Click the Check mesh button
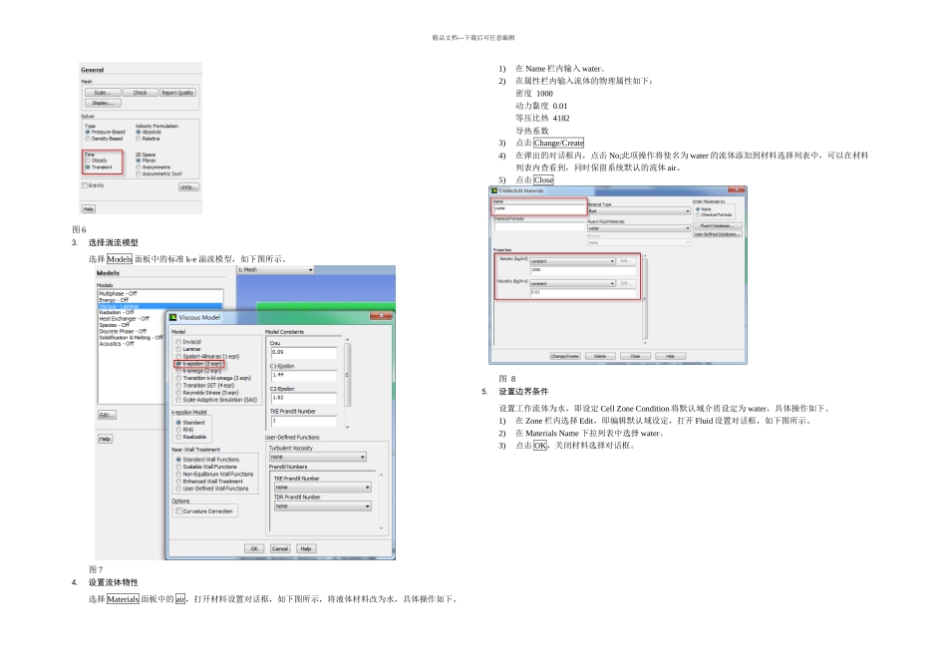947x670 pixels. [x=141, y=93]
